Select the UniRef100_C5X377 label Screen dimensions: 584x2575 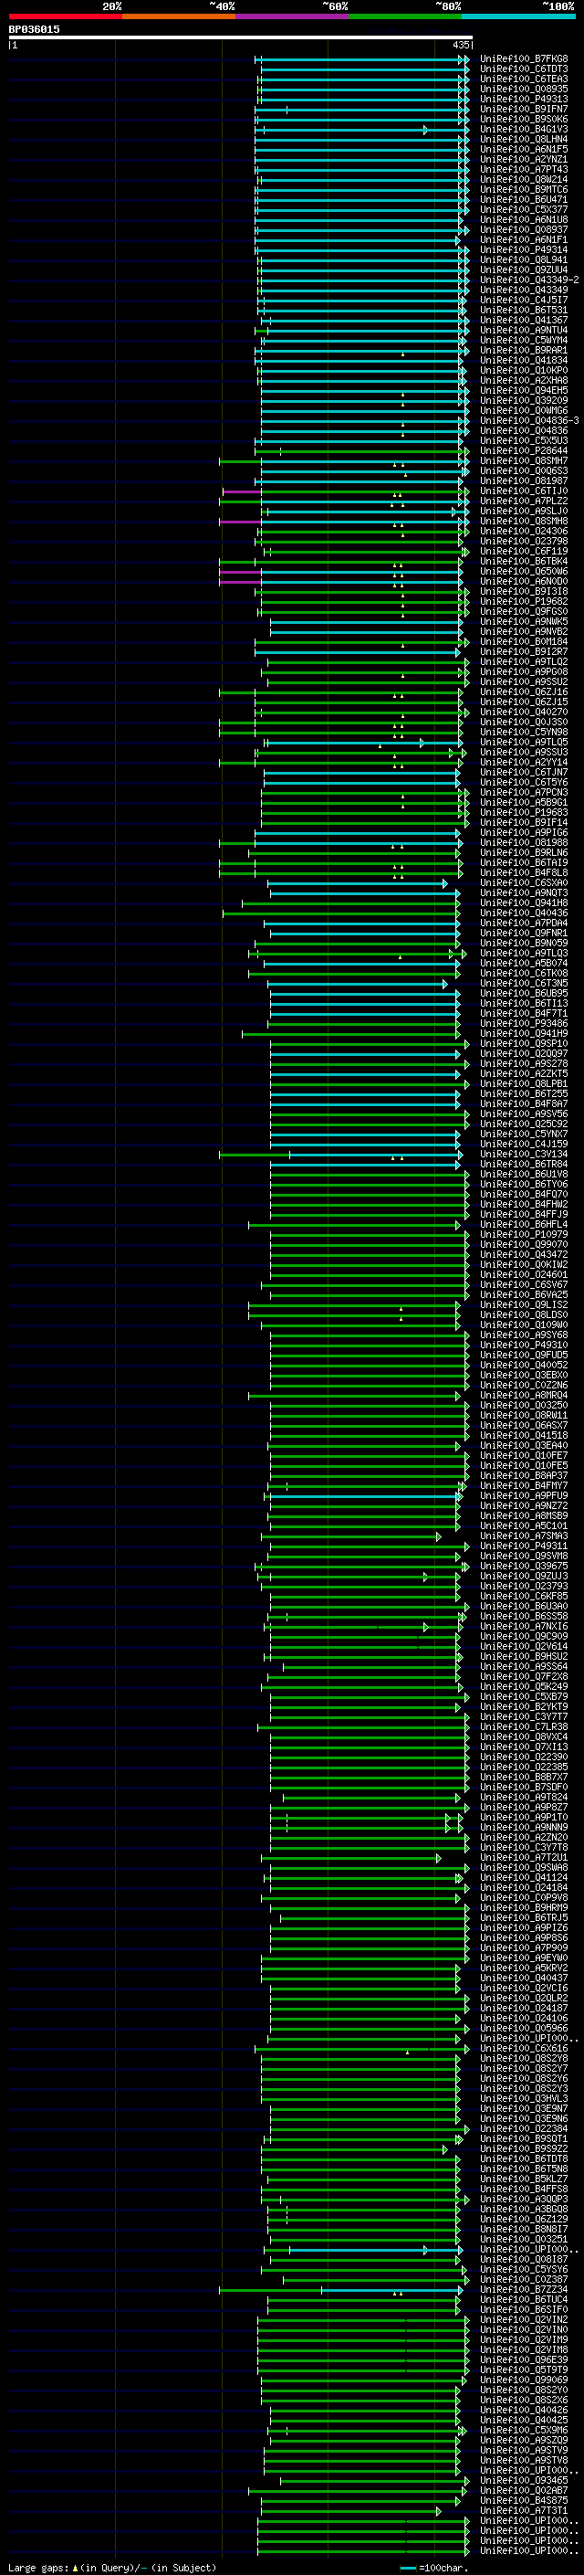click(524, 210)
